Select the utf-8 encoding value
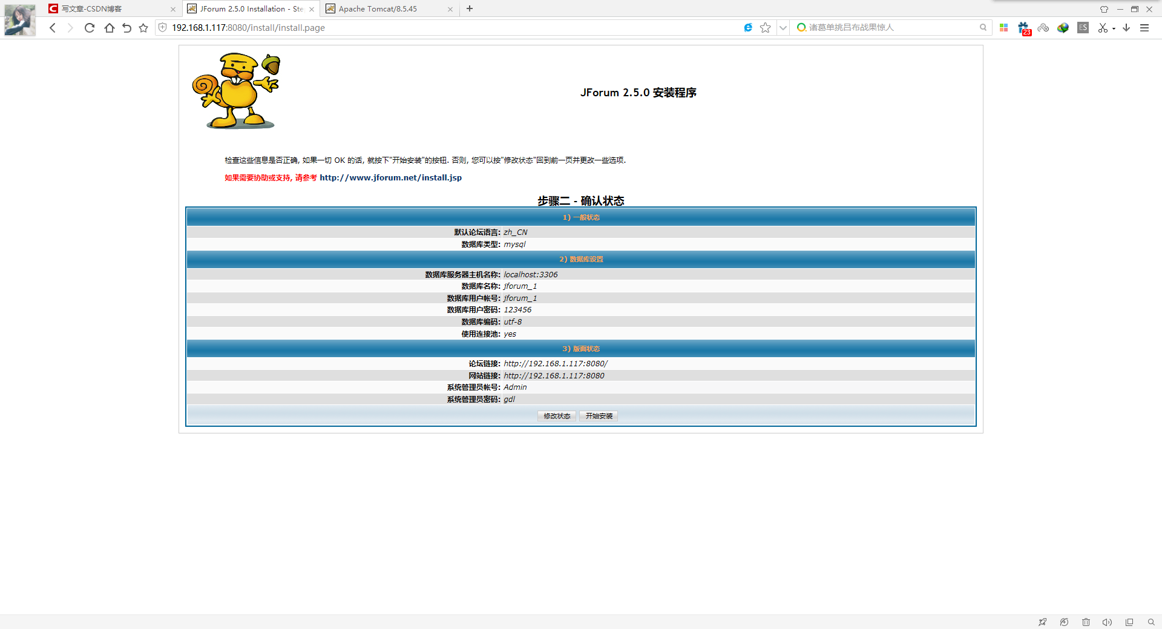Image resolution: width=1162 pixels, height=629 pixels. [x=513, y=322]
